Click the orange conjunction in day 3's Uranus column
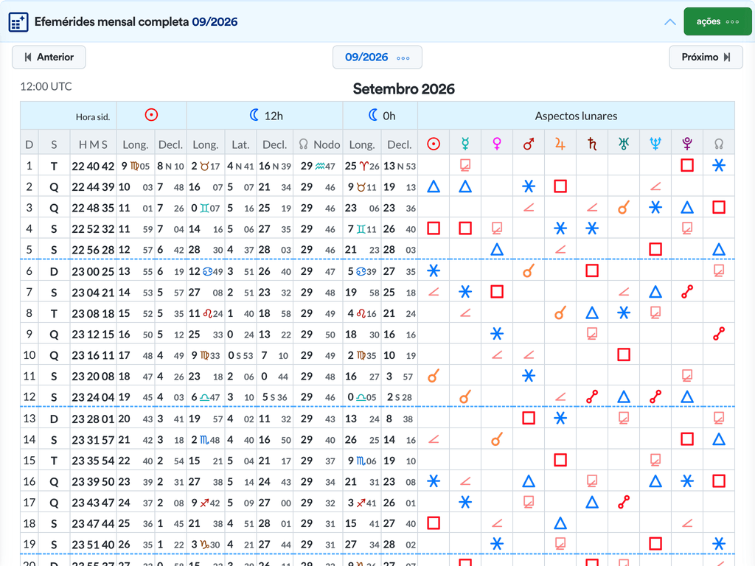The width and height of the screenshot is (755, 566). (x=624, y=207)
